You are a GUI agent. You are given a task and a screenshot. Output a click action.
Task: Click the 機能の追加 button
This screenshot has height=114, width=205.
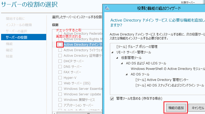click(x=176, y=108)
